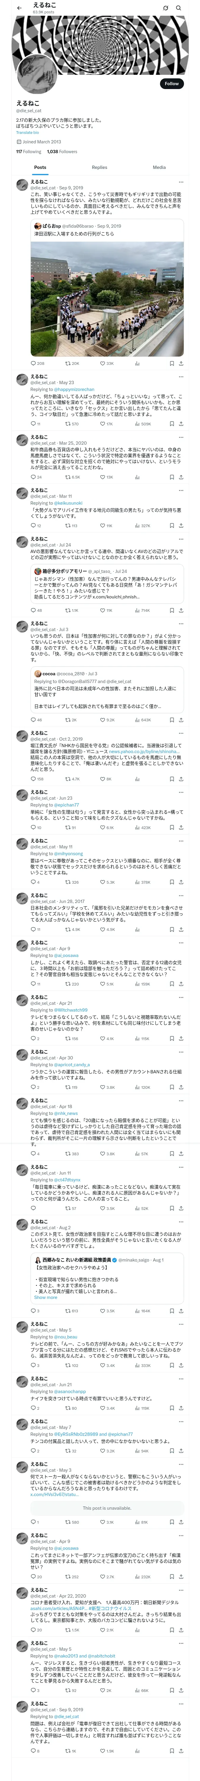Screen dimensions: 200x1781
Task: Open the search icon in header
Action: point(179,8)
